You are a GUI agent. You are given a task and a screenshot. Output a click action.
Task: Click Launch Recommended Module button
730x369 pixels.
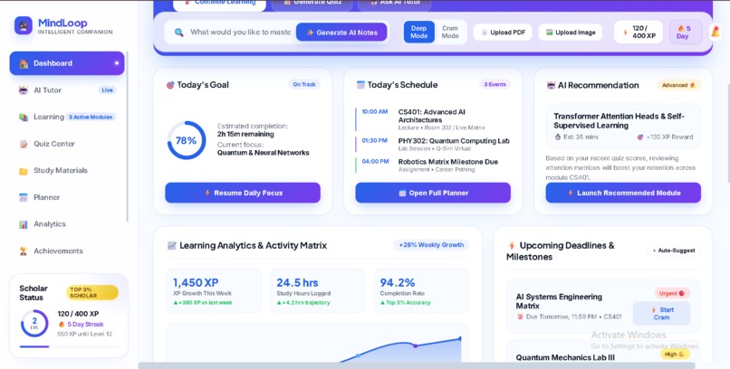tap(623, 193)
